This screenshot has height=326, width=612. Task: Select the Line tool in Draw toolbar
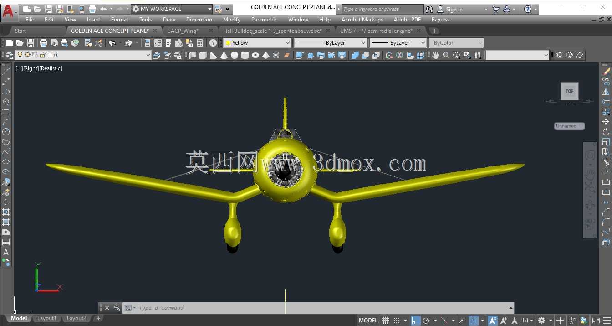tap(6, 72)
